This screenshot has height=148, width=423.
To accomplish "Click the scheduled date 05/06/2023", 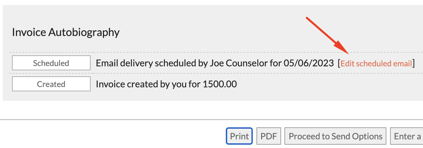I will pos(308,63).
